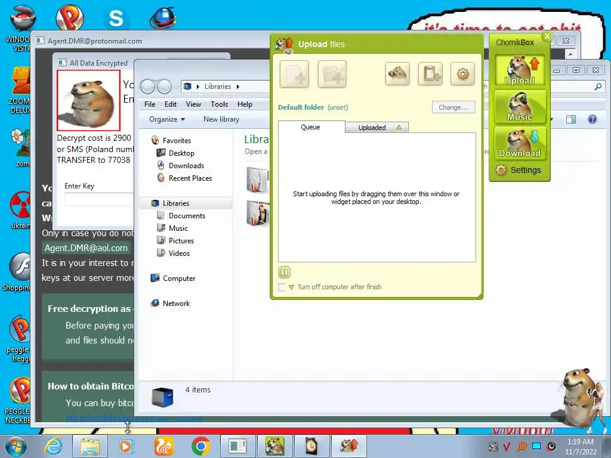Viewport: 611px width, 458px height.
Task: Enable Turn off computer after finish checkbox
Action: click(x=282, y=287)
